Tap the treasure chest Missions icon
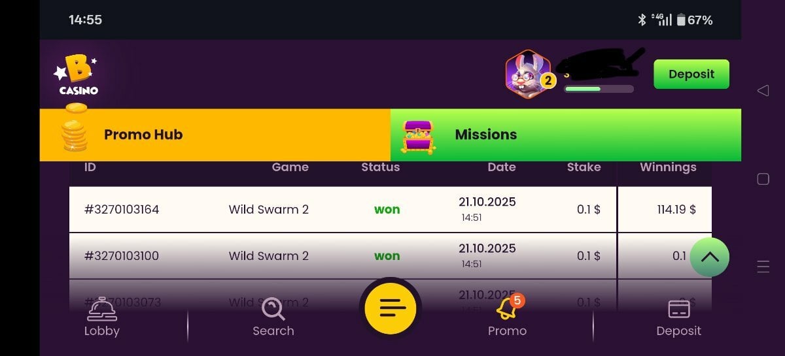 [x=417, y=135]
